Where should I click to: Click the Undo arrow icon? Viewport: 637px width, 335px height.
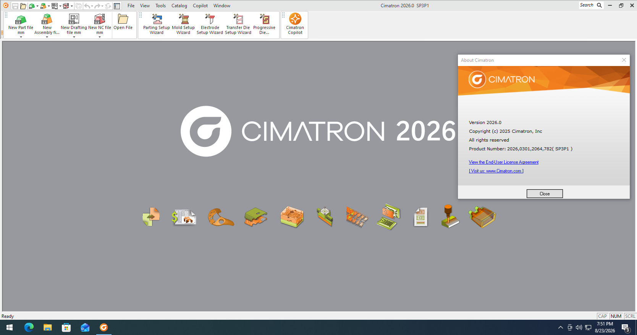coord(87,6)
